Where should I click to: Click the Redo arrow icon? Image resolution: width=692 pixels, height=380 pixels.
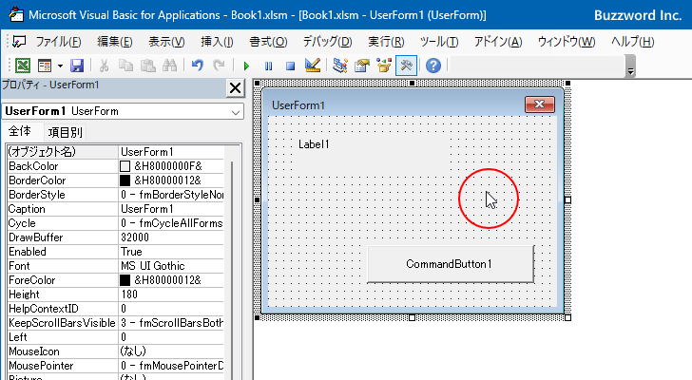tap(219, 66)
